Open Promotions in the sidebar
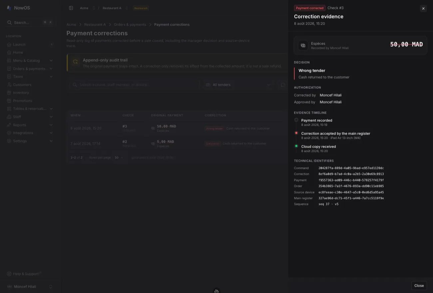This screenshot has width=433, height=293. tap(30, 101)
